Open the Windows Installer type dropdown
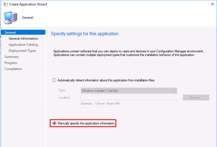This screenshot has width=217, height=147. [x=129, y=91]
